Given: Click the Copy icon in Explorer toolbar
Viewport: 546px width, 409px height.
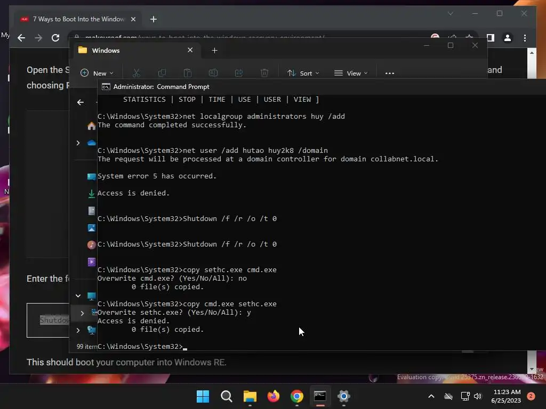Looking at the screenshot, I should 162,73.
